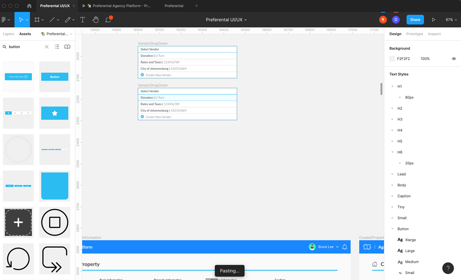Select the Line shape tool
Screen dimensions: 461x280
tap(52, 20)
